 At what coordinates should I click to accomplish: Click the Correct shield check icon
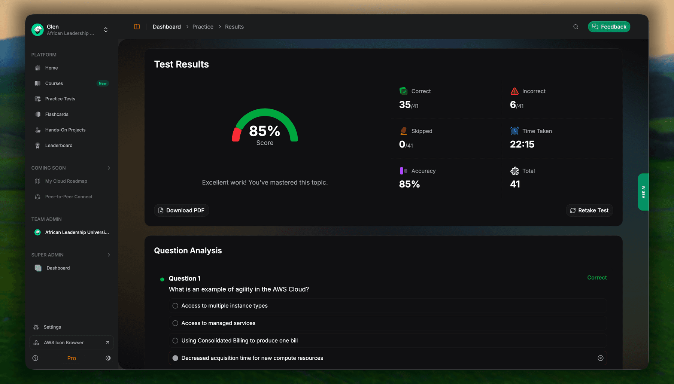[403, 91]
